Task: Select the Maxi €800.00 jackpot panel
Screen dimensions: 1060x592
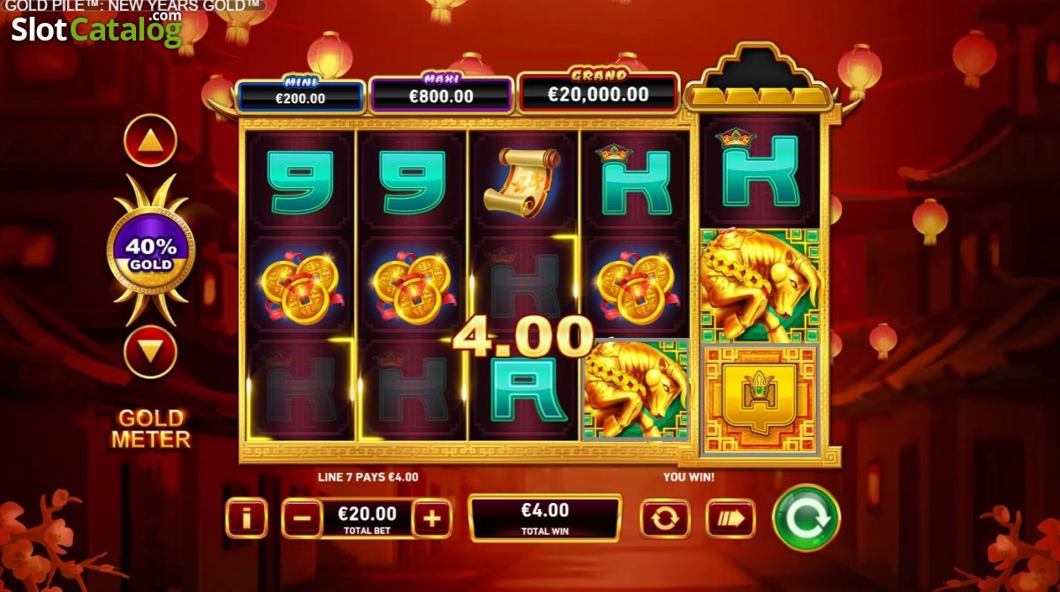Action: click(x=441, y=94)
